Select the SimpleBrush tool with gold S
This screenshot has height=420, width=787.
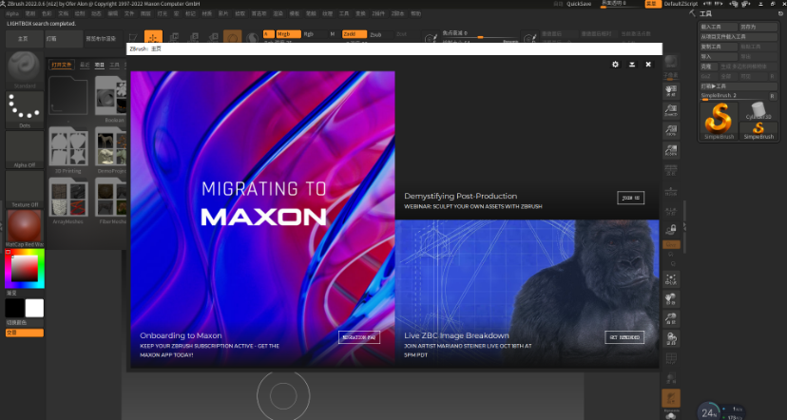click(x=719, y=118)
